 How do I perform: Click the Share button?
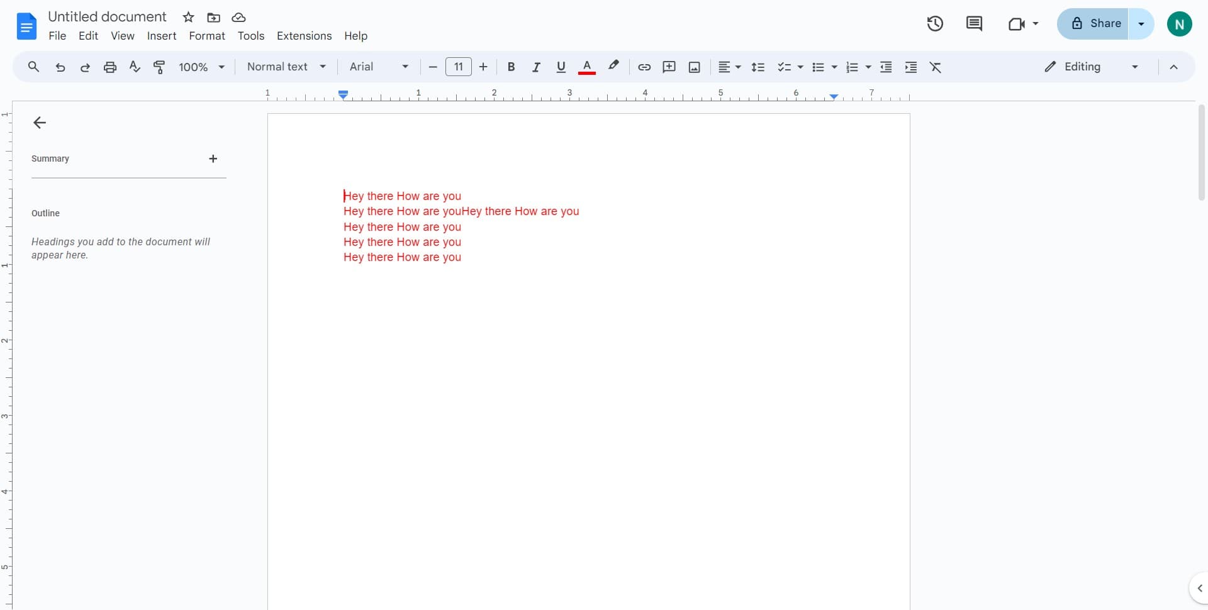pos(1093,24)
